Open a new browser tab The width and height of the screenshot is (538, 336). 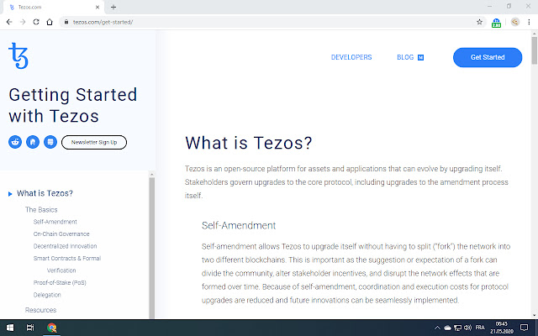coord(113,7)
